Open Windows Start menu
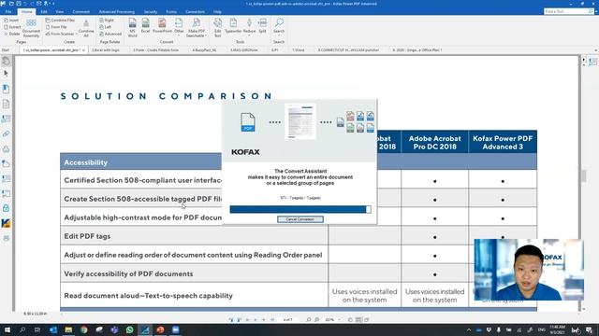 pos(7,329)
